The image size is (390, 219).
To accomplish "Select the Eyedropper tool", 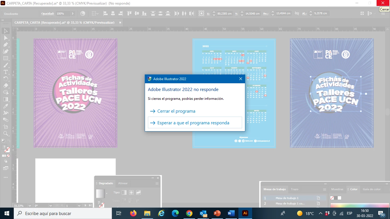I will (x=6, y=106).
